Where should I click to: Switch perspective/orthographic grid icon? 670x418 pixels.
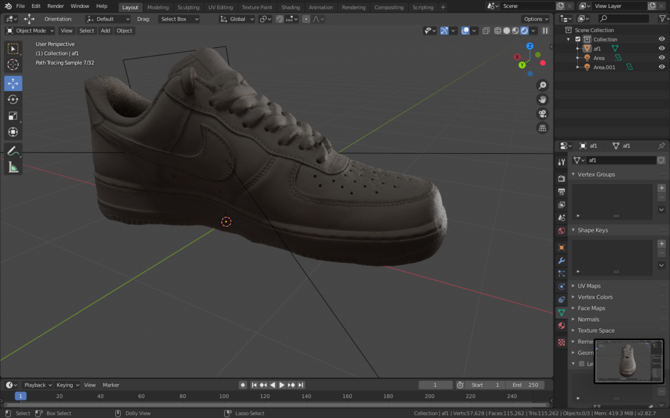(542, 128)
